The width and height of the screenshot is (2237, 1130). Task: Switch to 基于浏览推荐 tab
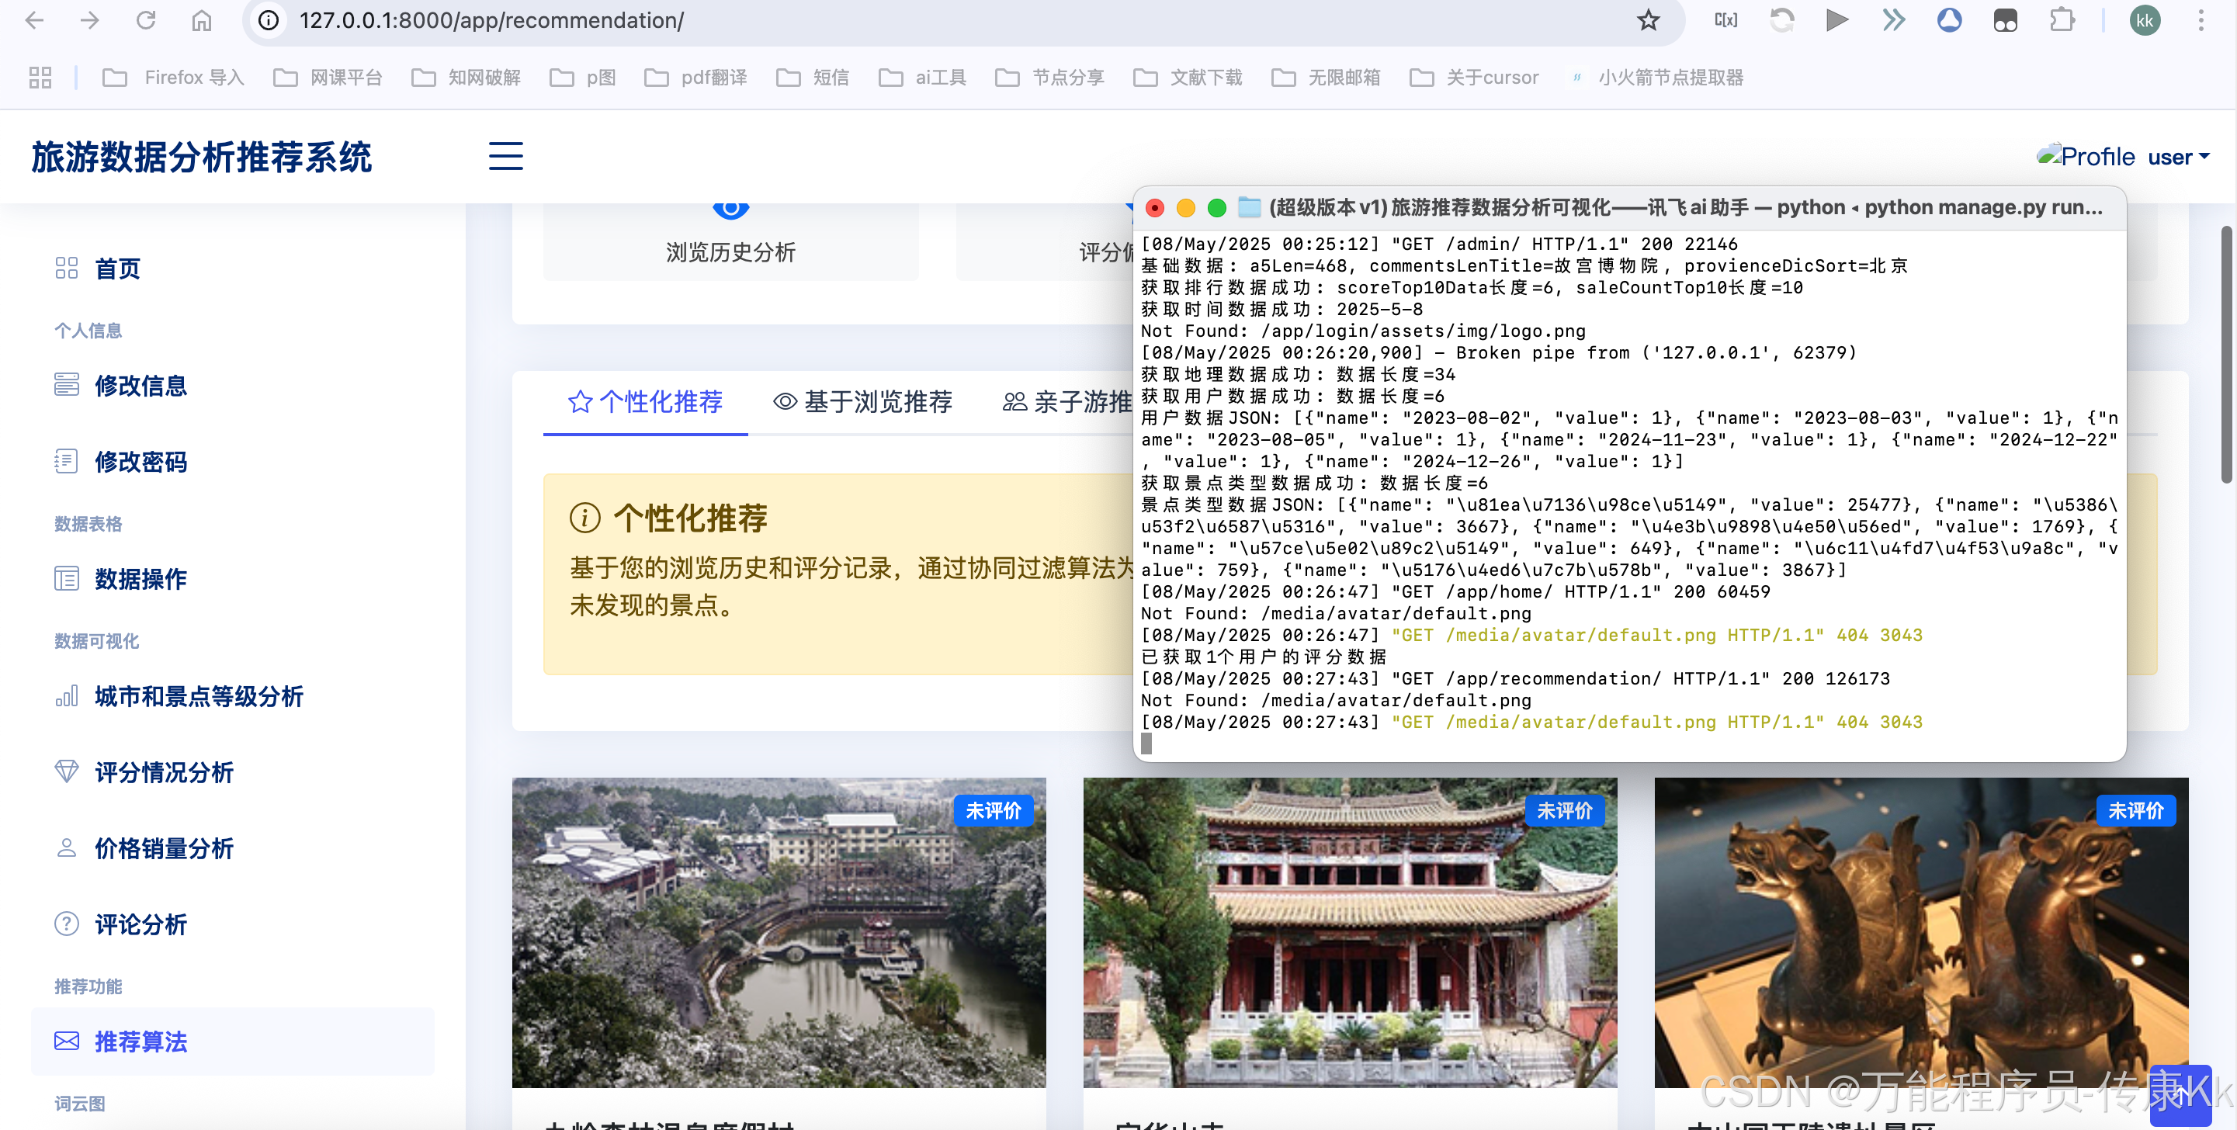[862, 402]
